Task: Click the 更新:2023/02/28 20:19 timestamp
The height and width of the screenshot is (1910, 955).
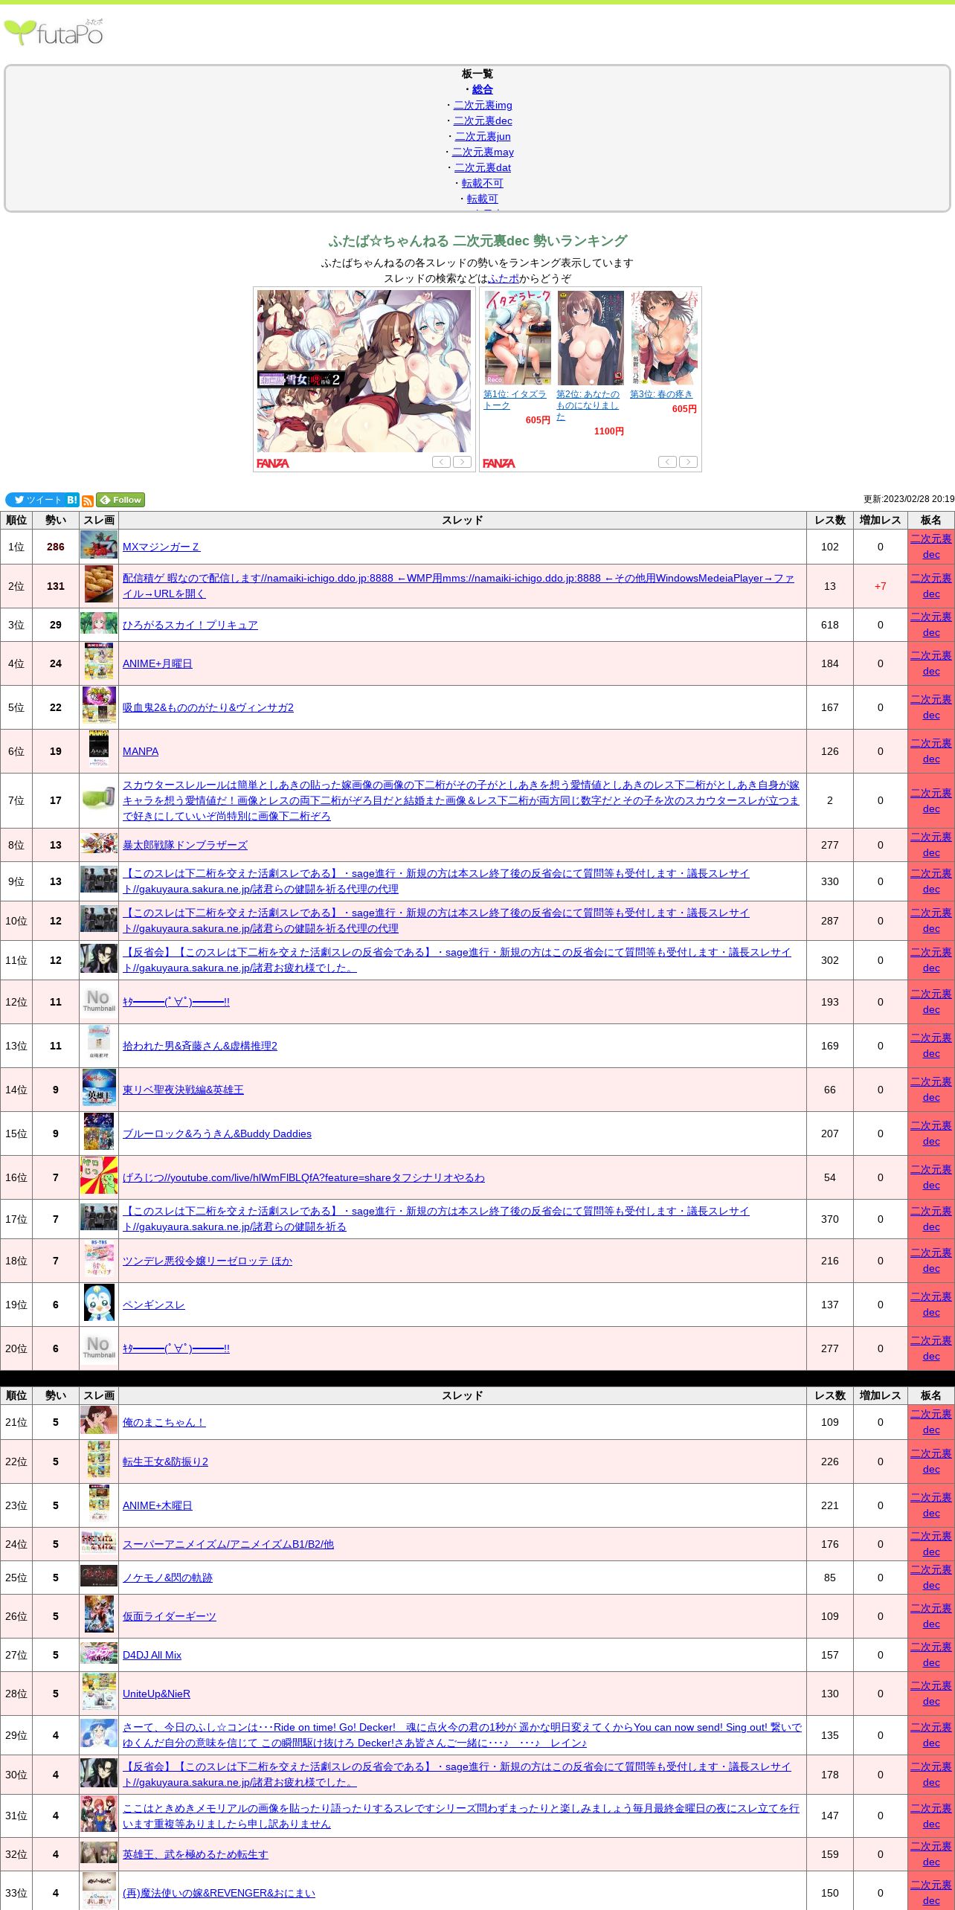Action: (x=909, y=499)
